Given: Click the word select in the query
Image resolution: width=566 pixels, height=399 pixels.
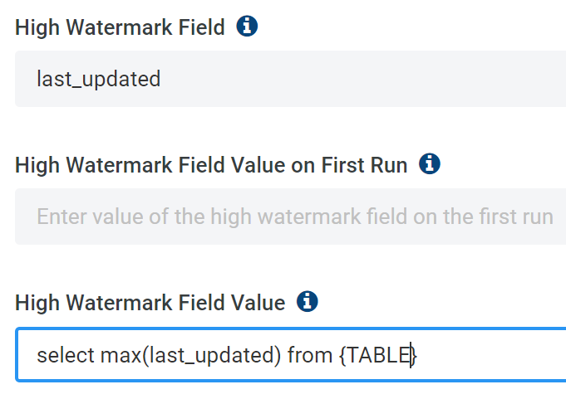Looking at the screenshot, I should 66,355.
